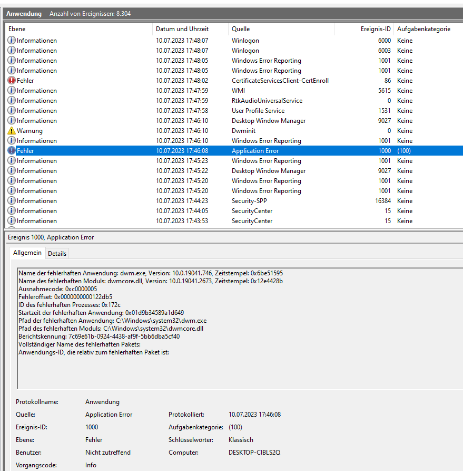
Task: Click the Fehleroffset line in description
Action: pos(65,297)
